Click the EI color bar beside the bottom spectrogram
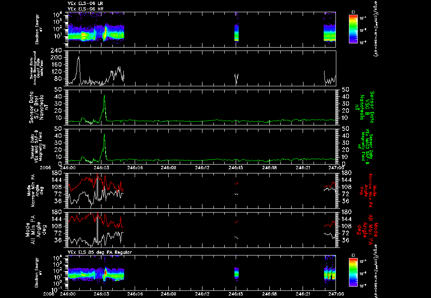 (353, 272)
